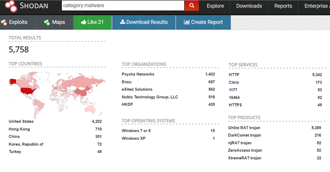Click the Create Report button
Screen dimensions: 330x172
[x=203, y=22]
